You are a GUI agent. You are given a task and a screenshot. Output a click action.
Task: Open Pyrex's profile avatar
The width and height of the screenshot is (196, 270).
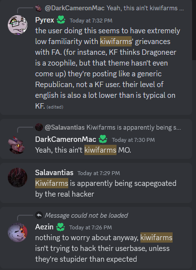(18, 25)
